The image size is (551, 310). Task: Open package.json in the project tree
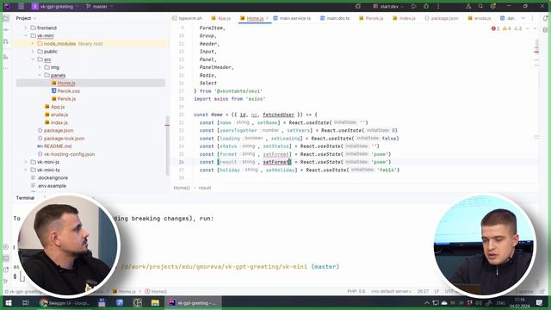(x=59, y=130)
